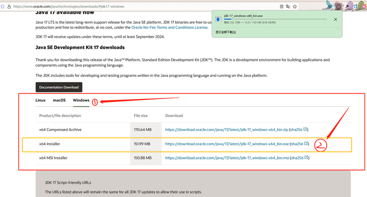Click the tracking protection shield icon
367x197 pixels.
click(3, 7)
